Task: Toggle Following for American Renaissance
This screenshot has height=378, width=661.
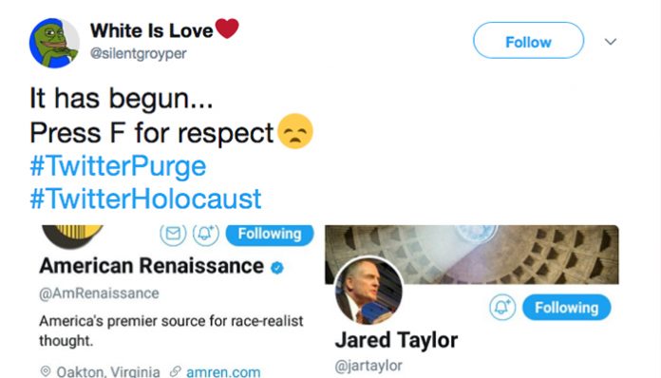Action: click(x=270, y=235)
